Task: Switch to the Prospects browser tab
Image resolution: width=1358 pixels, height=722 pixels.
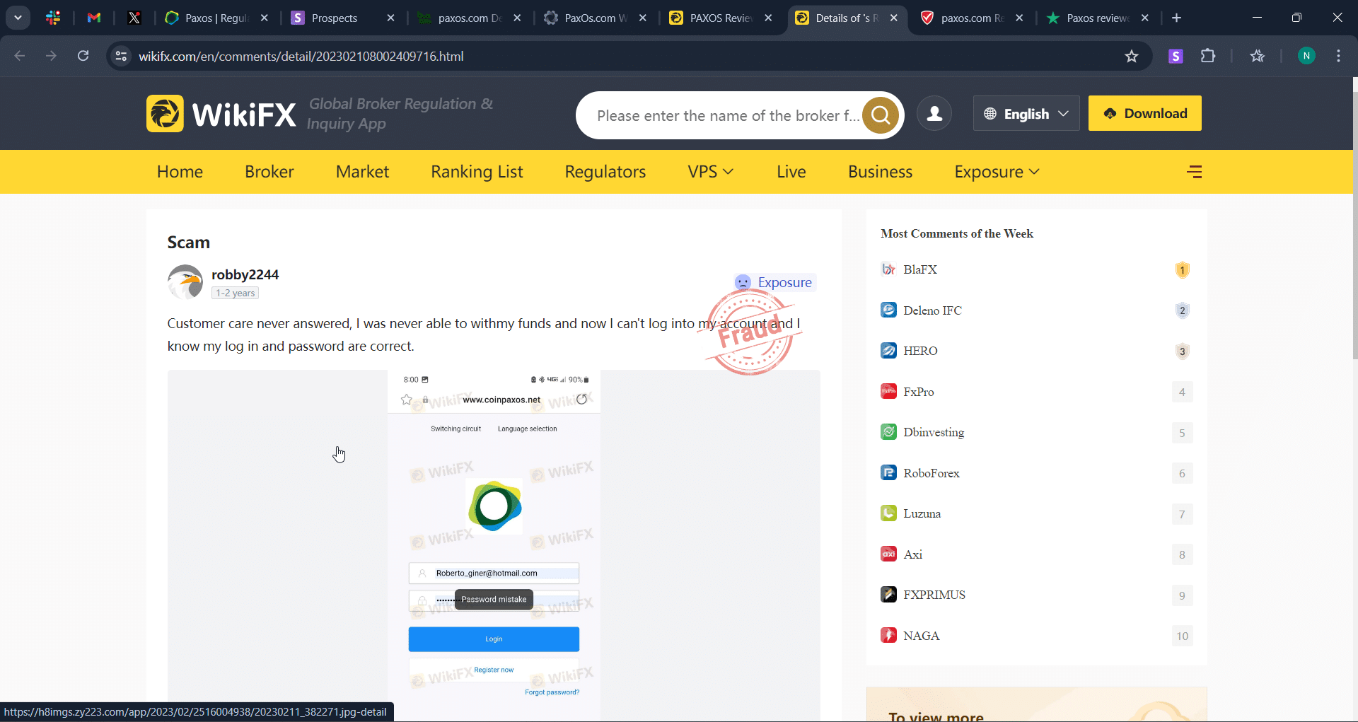Action: (342, 18)
